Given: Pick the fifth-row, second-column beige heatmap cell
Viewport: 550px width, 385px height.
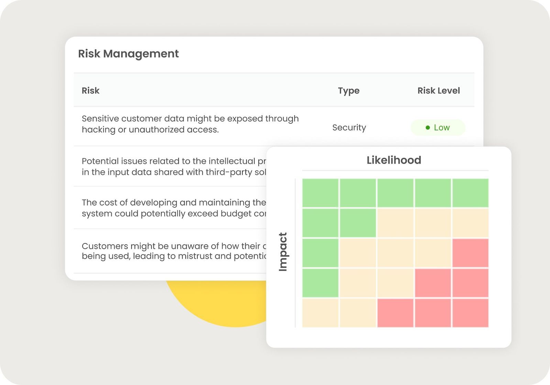Looking at the screenshot, I should [x=358, y=313].
